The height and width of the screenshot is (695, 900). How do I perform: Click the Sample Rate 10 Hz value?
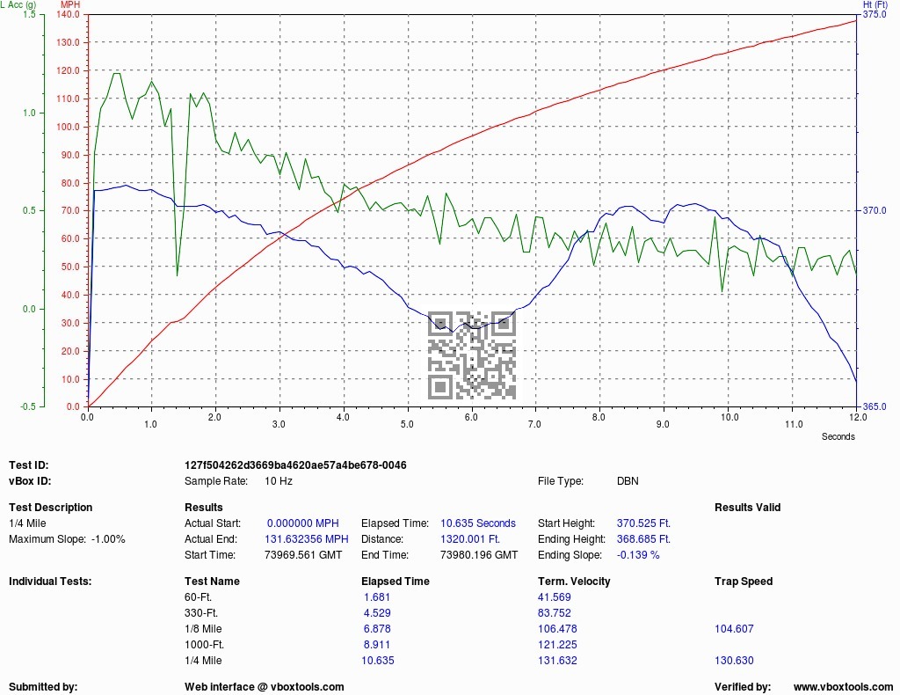click(279, 481)
